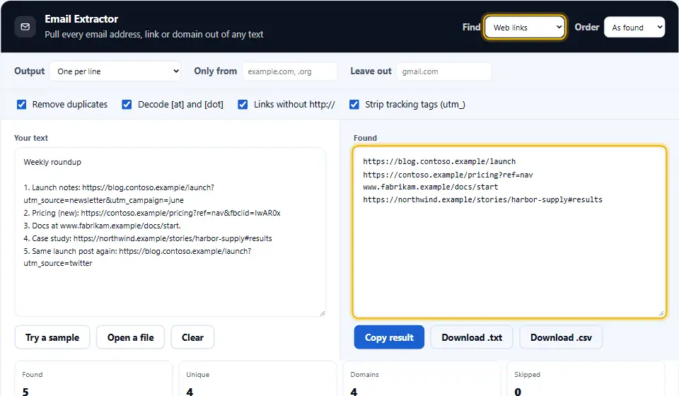Click result line northwind.example/stories/harbor-supply#results
This screenshot has height=396, width=679.
point(482,199)
